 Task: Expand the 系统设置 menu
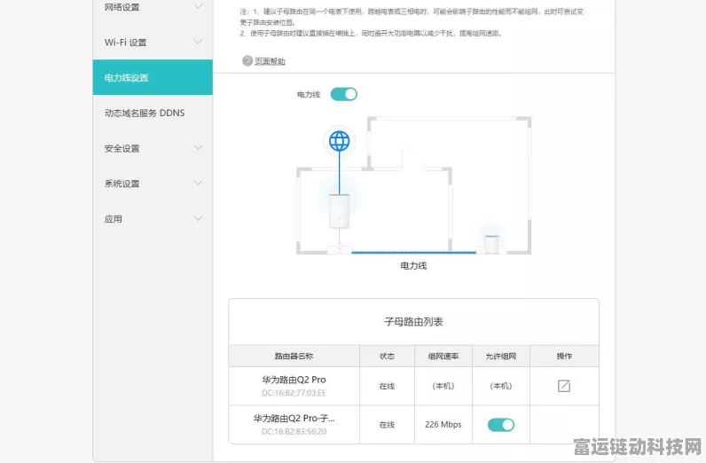153,184
